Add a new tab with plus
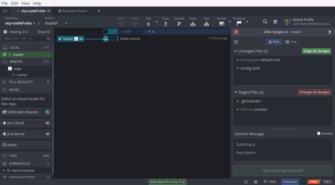 pos(99,11)
